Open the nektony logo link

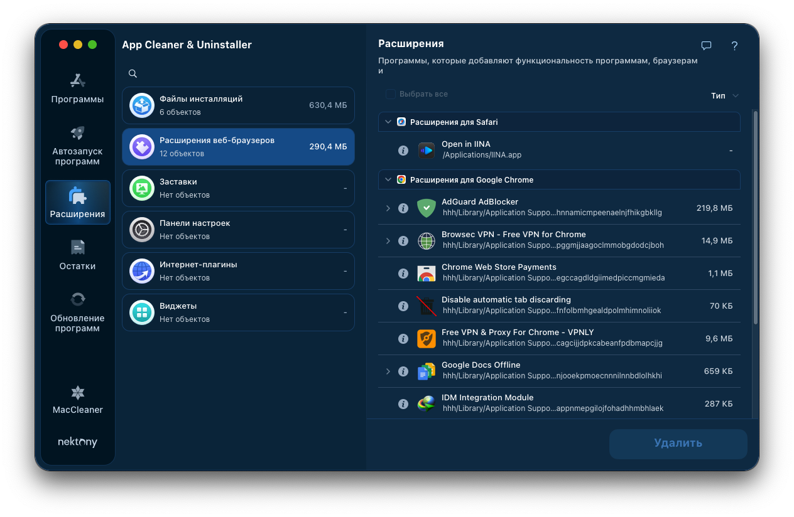[x=78, y=442]
